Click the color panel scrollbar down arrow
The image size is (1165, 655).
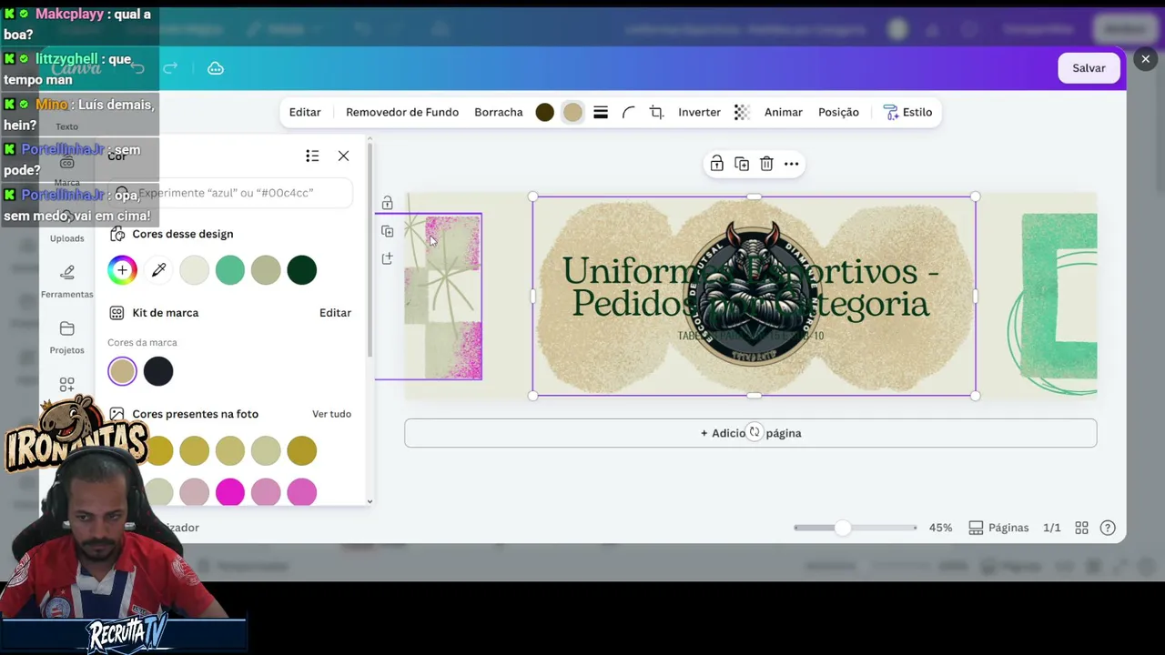pyautogui.click(x=370, y=500)
